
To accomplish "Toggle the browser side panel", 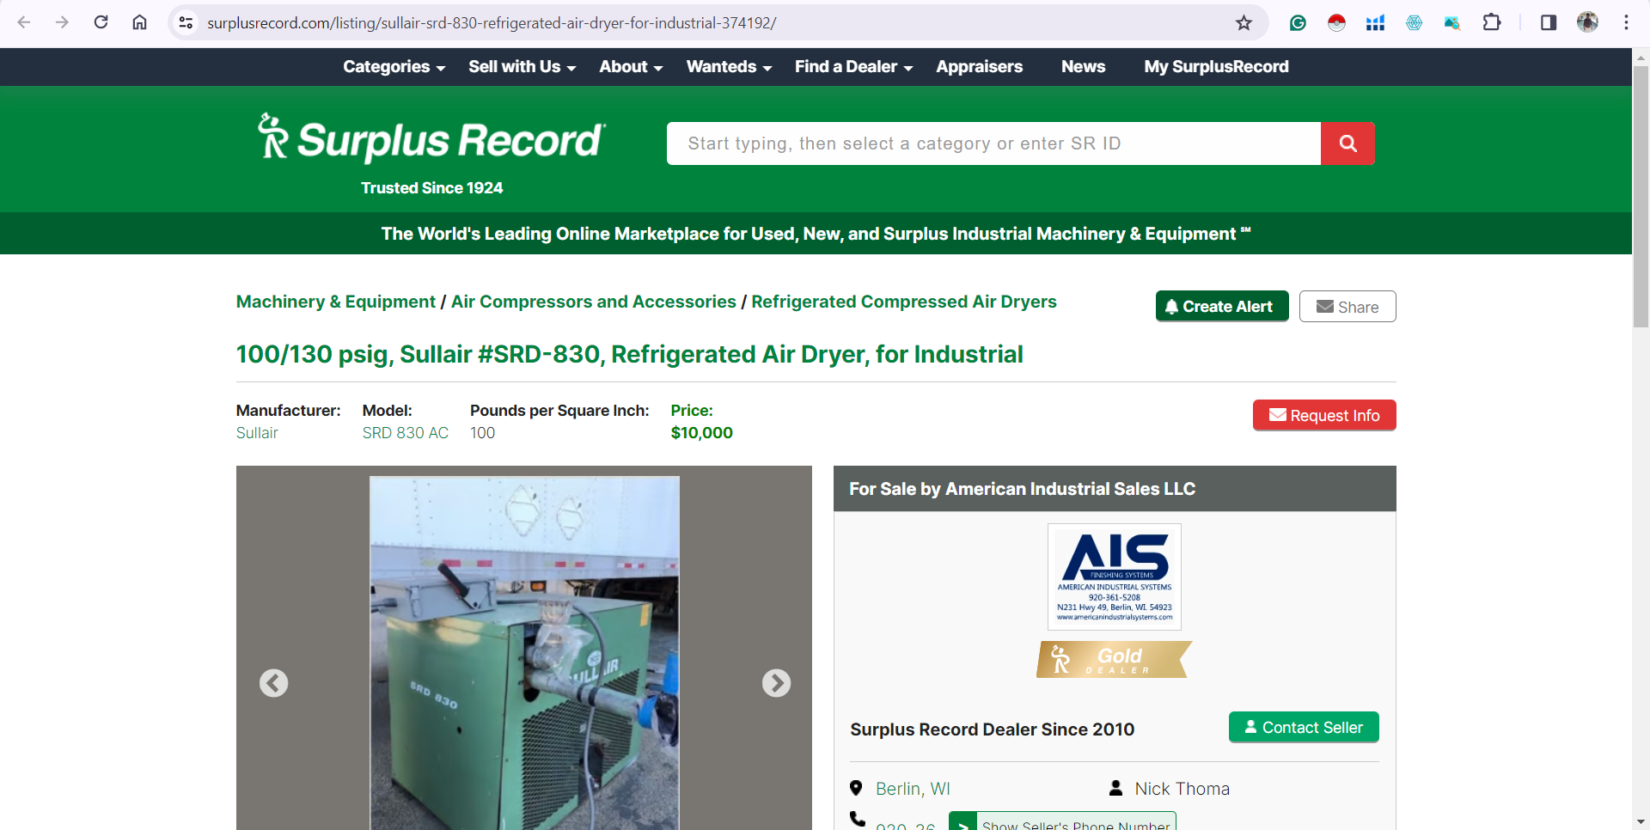I will click(1549, 22).
